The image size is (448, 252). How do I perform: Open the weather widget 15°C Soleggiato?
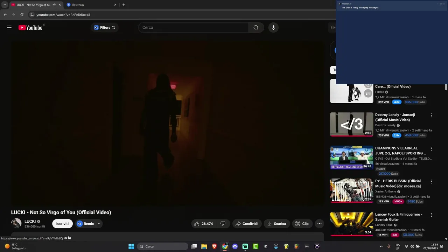click(15, 246)
